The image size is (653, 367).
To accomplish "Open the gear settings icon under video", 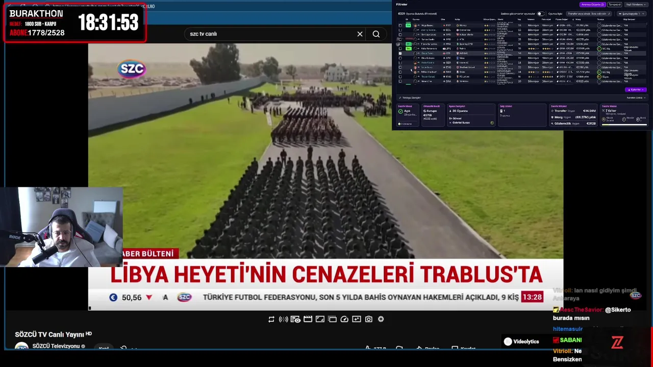I will click(x=381, y=319).
